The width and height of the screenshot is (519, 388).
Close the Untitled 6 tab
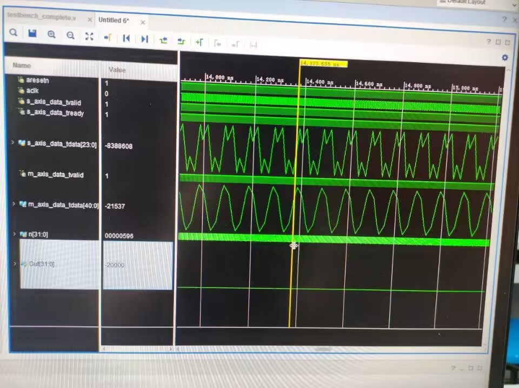[x=143, y=22]
